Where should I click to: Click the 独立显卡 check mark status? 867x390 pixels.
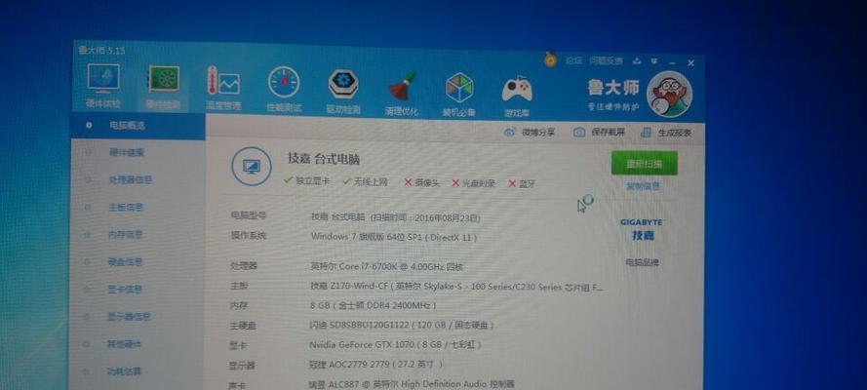point(306,180)
